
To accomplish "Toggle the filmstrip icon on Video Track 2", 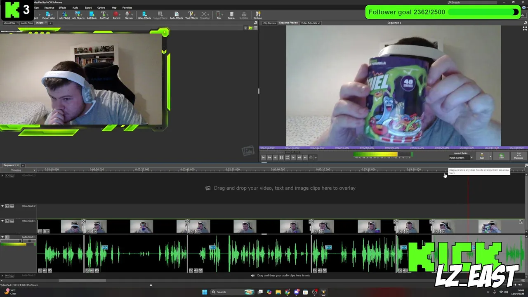I will click(12, 206).
